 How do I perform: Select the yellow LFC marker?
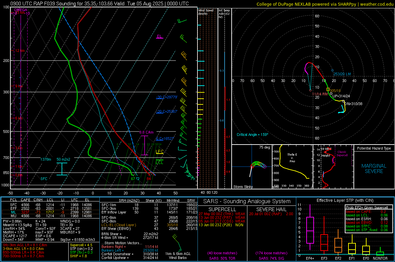tap(159, 151)
